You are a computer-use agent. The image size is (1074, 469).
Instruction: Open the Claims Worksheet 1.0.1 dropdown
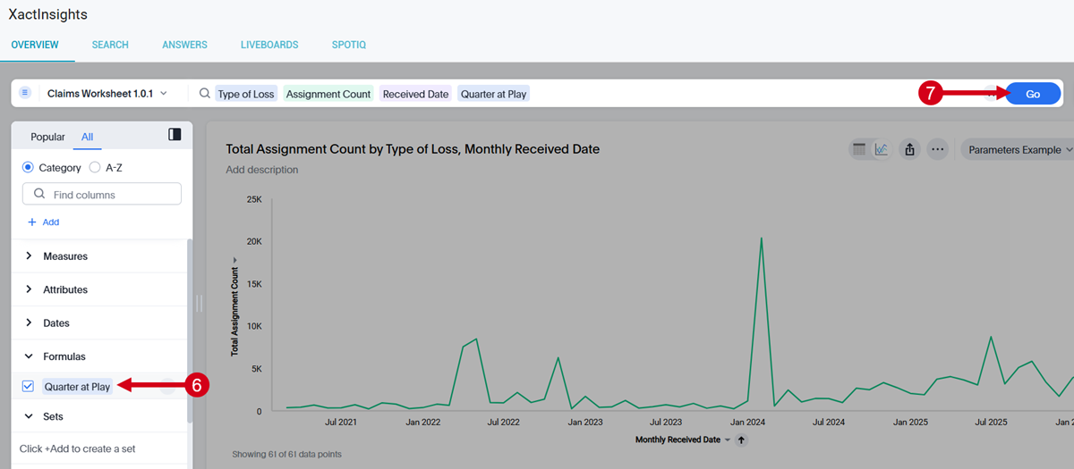[107, 94]
